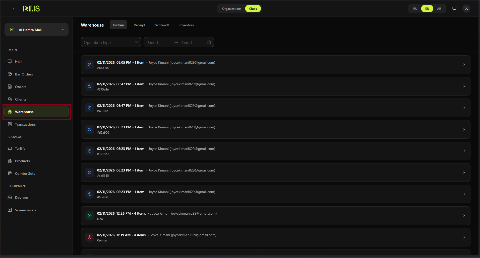
Task: Click the Products icon in Catalog section
Action: 10,161
